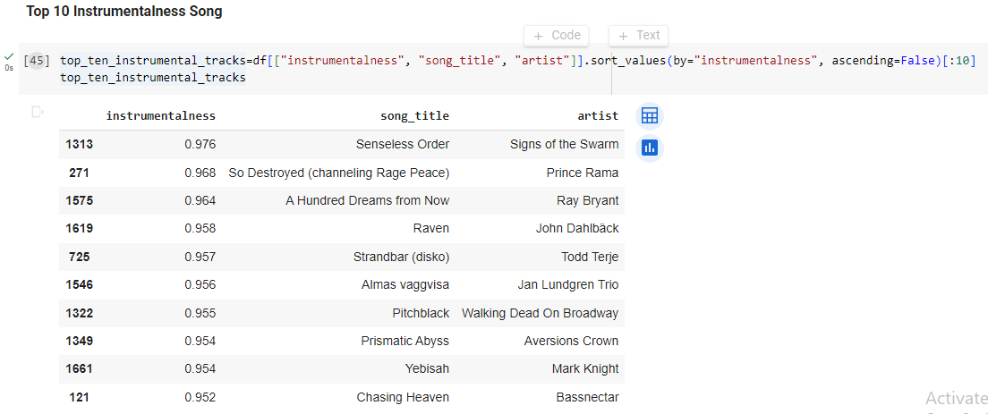Select the song_title column header
The width and height of the screenshot is (988, 414).
414,115
